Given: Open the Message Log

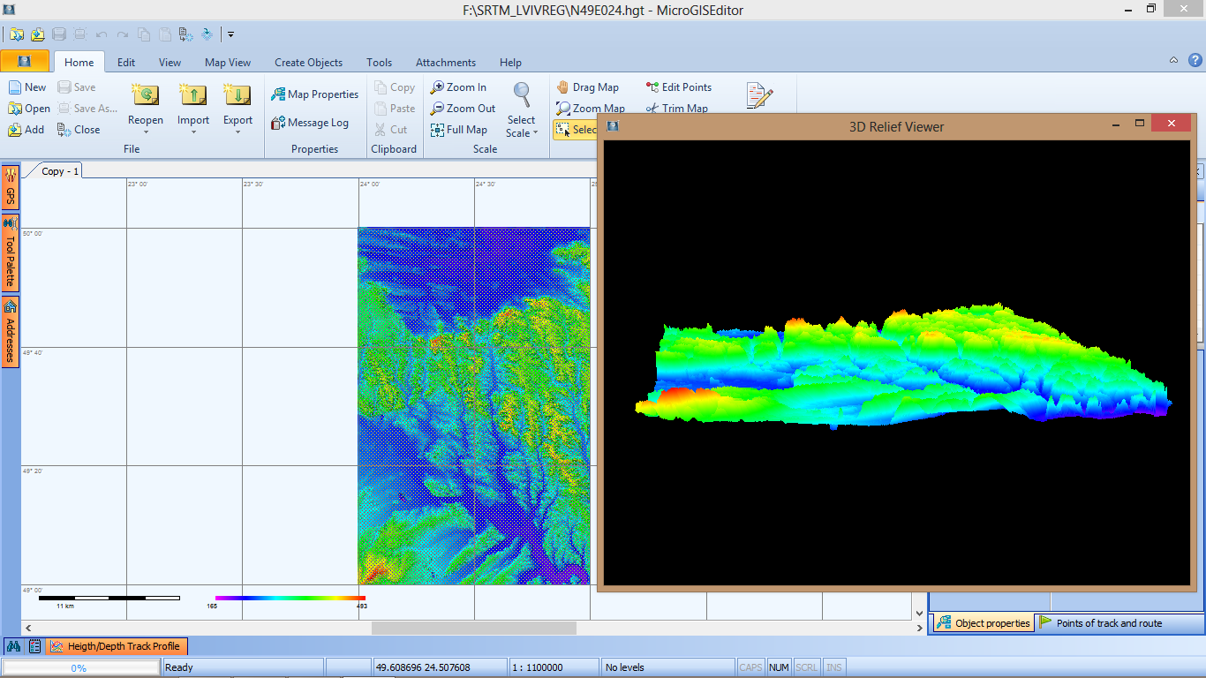Looking at the screenshot, I should (309, 123).
